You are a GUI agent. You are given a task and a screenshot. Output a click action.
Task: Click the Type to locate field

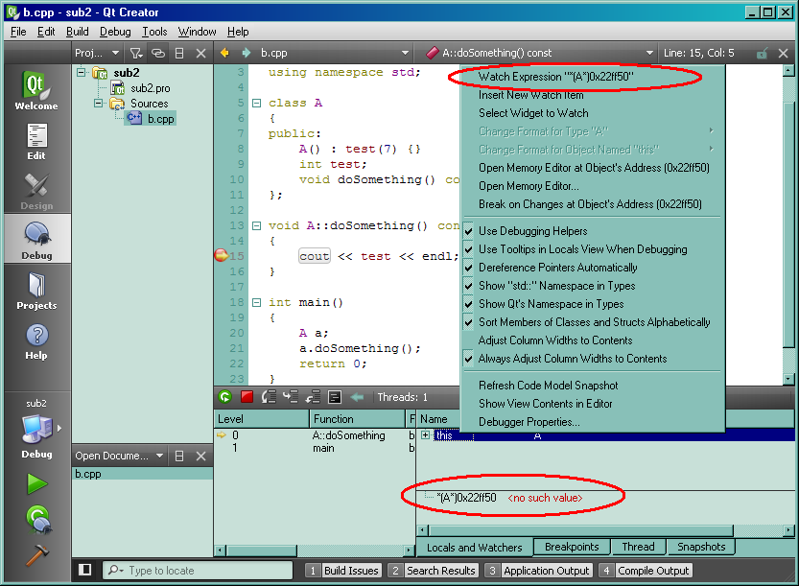click(199, 571)
